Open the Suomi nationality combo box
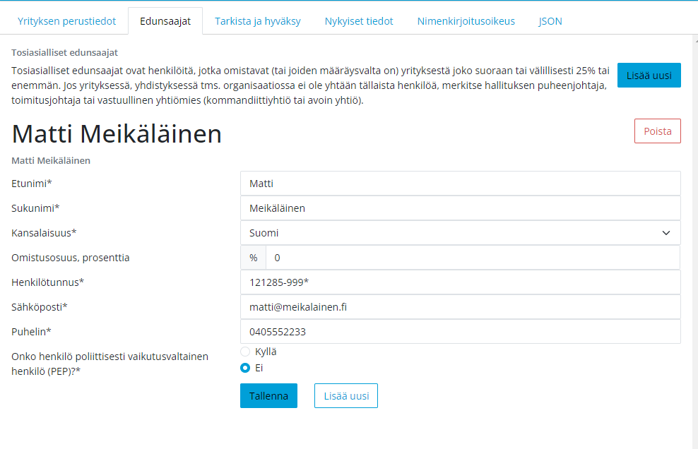Screen dimensions: 698x449 (x=461, y=233)
